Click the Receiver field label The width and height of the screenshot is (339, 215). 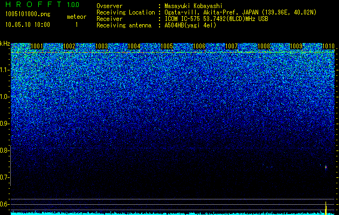coord(109,19)
